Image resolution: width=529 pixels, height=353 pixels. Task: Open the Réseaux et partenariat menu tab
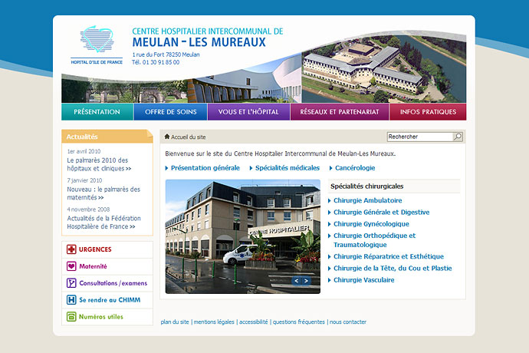coord(340,112)
